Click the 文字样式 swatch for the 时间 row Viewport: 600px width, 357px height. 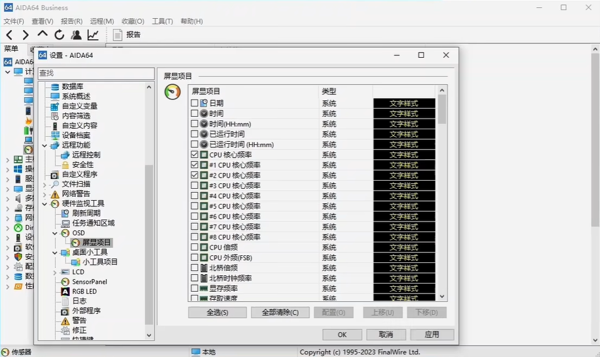coord(404,114)
